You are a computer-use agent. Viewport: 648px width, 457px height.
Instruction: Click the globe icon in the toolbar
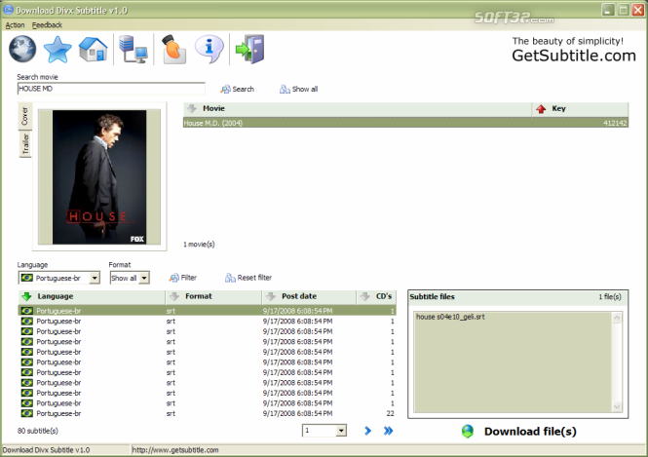click(22, 49)
